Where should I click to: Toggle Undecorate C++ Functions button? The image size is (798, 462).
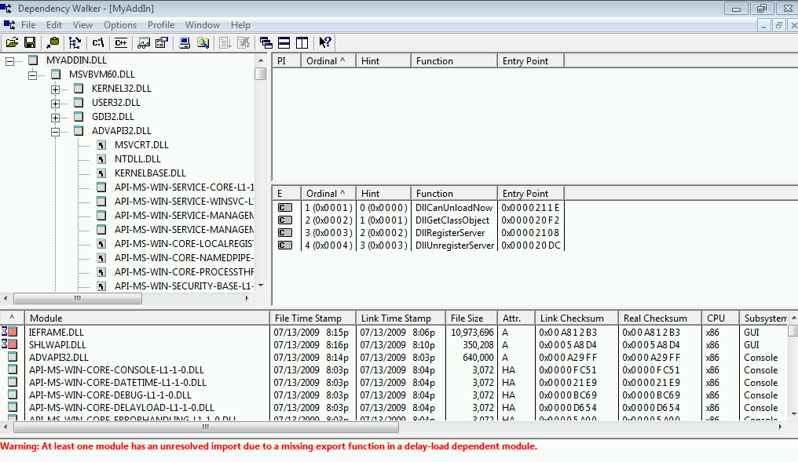pyautogui.click(x=121, y=42)
